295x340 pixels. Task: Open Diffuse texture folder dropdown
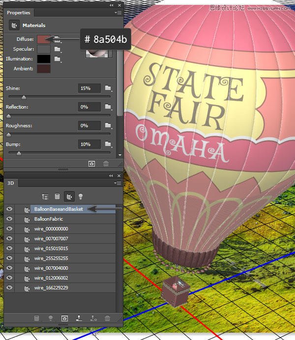pyautogui.click(x=57, y=39)
